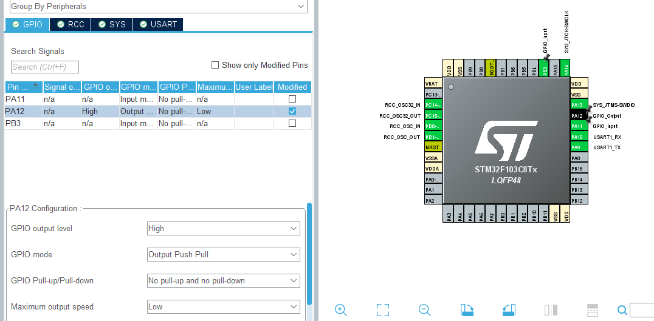
Task: Open the GPIO Pull-up/Pull-down dropdown
Action: [223, 280]
